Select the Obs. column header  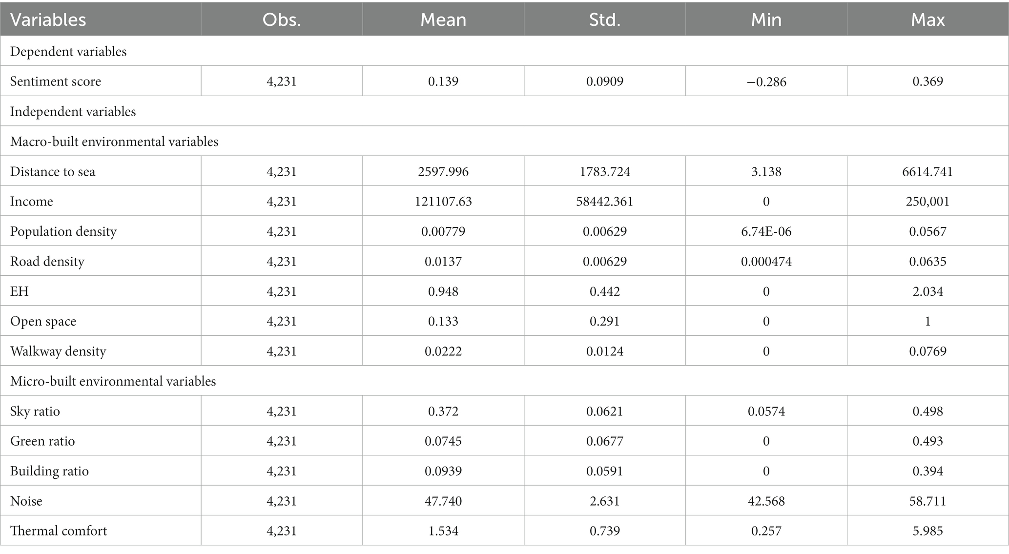[x=282, y=20]
